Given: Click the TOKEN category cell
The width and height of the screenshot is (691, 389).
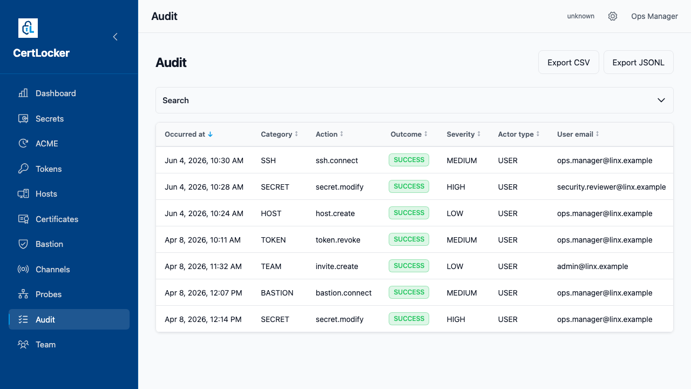Looking at the screenshot, I should [x=273, y=240].
